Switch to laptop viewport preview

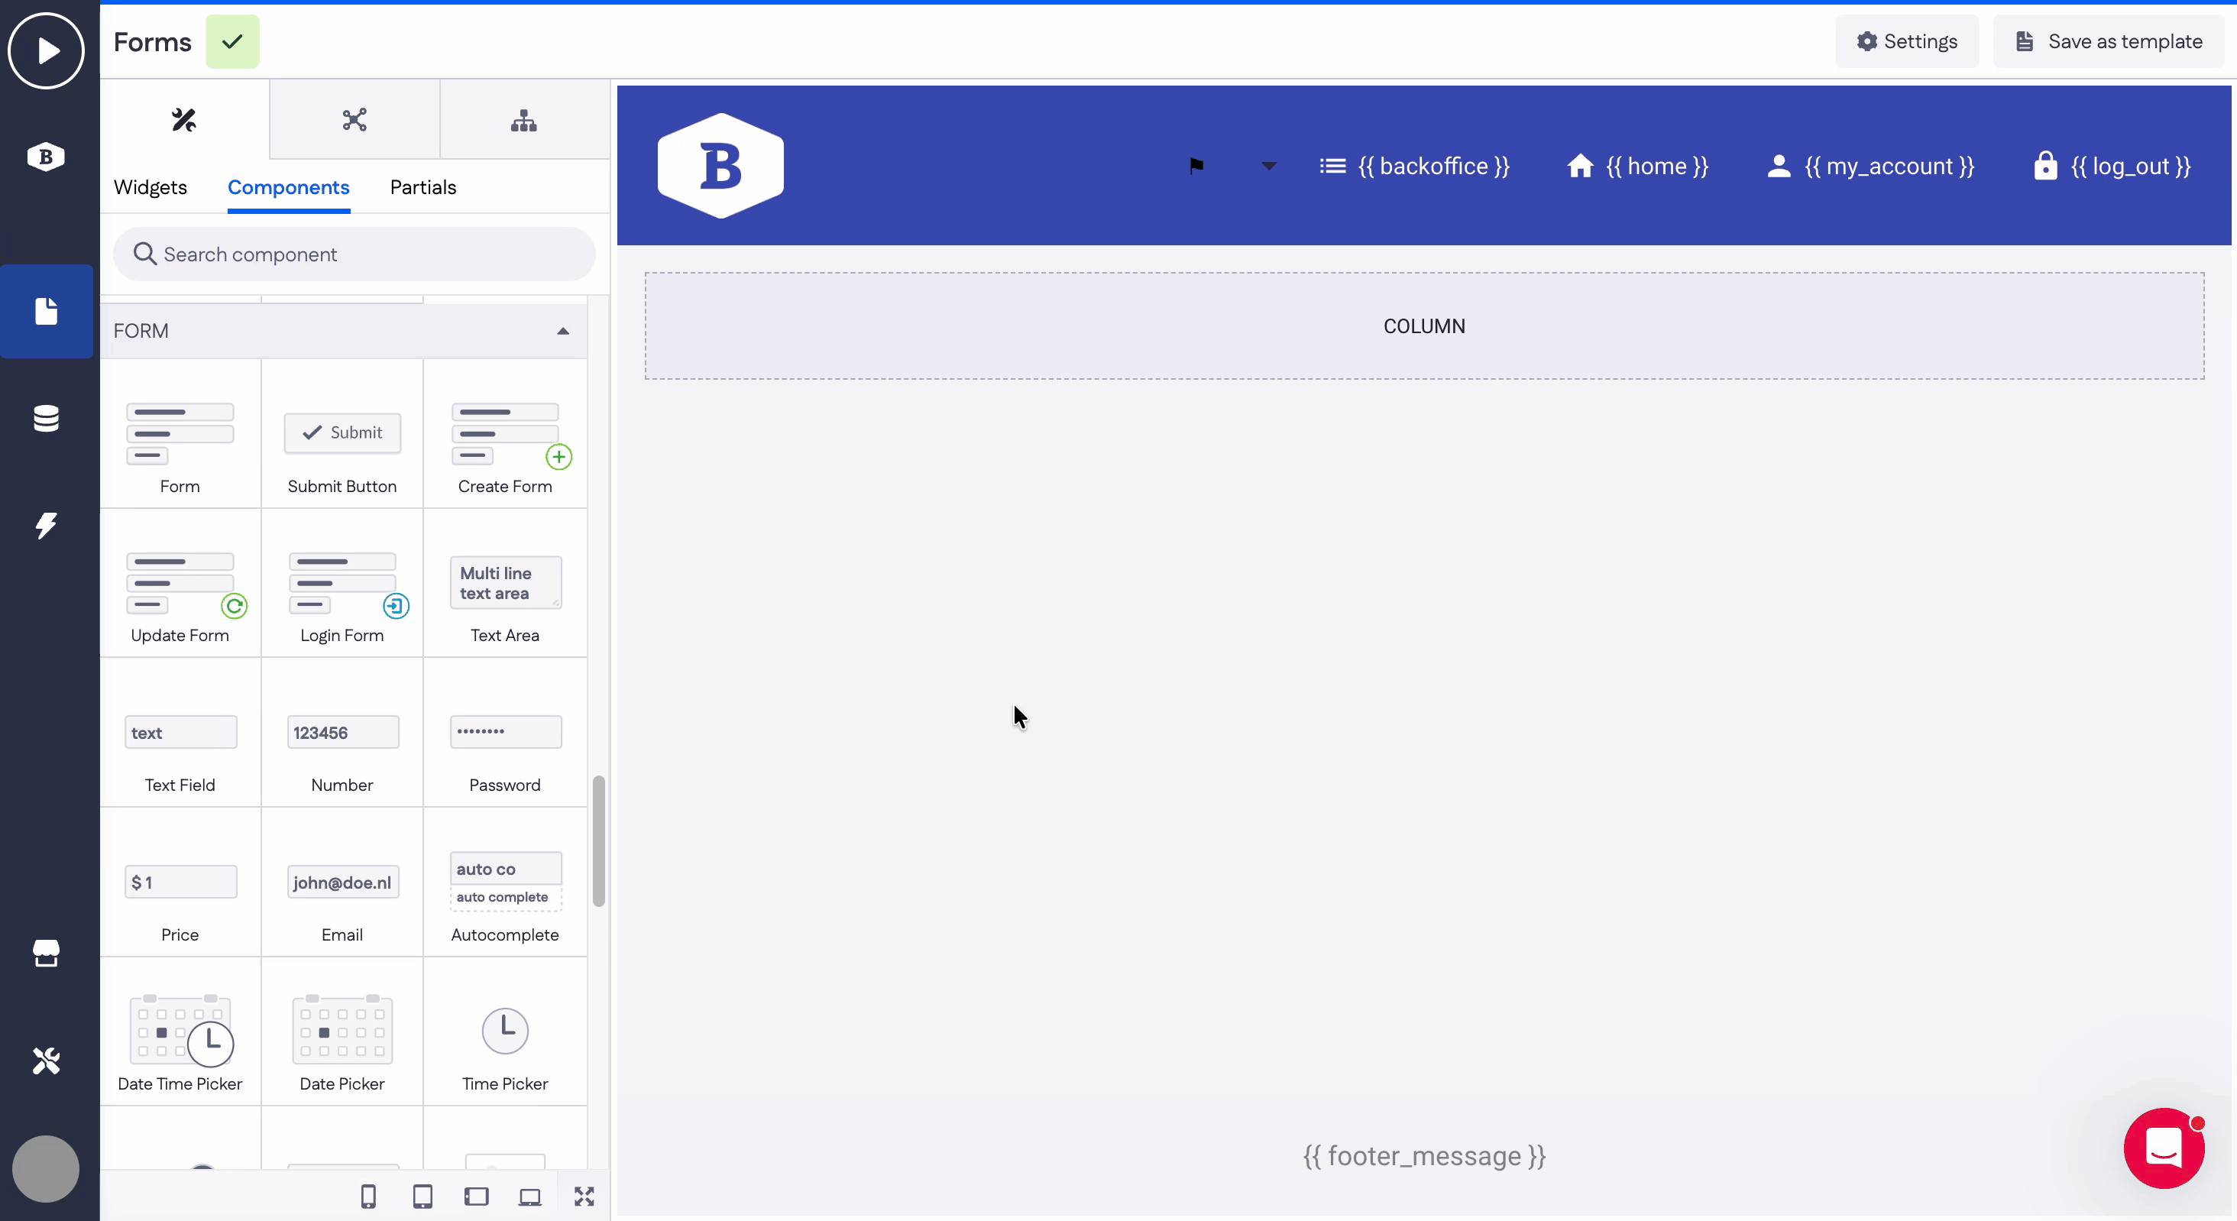coord(529,1197)
